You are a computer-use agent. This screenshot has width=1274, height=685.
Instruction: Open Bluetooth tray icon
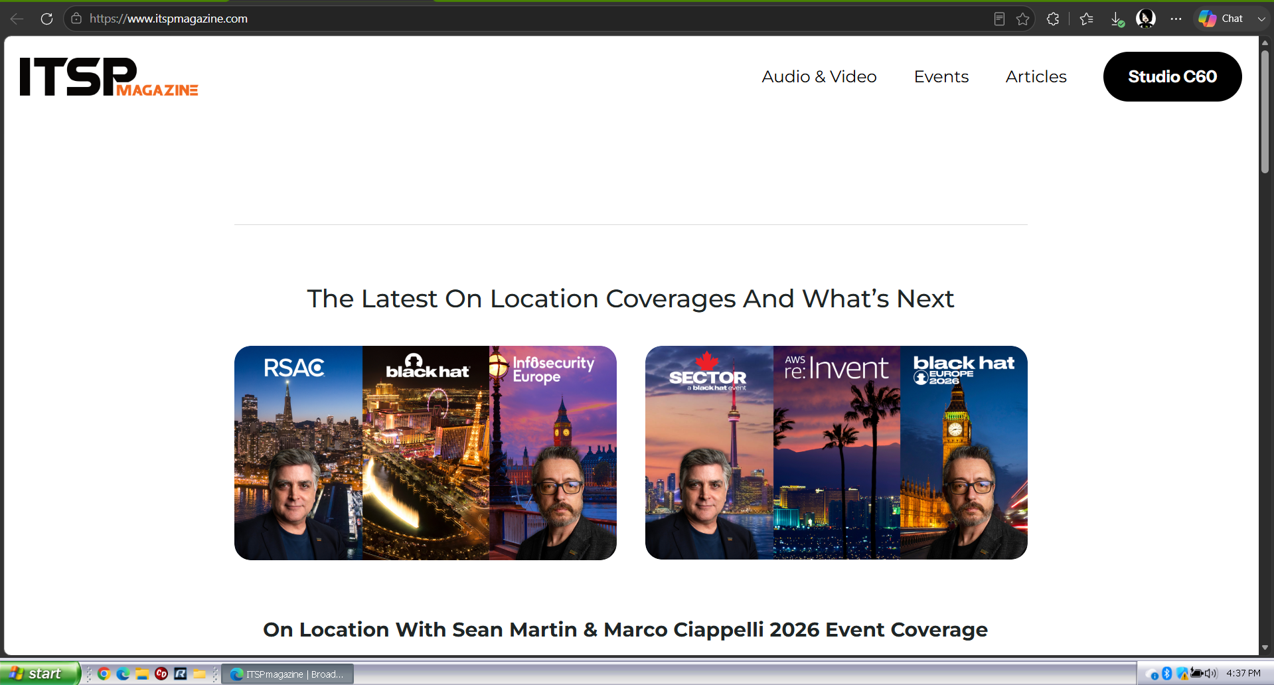click(x=1167, y=674)
